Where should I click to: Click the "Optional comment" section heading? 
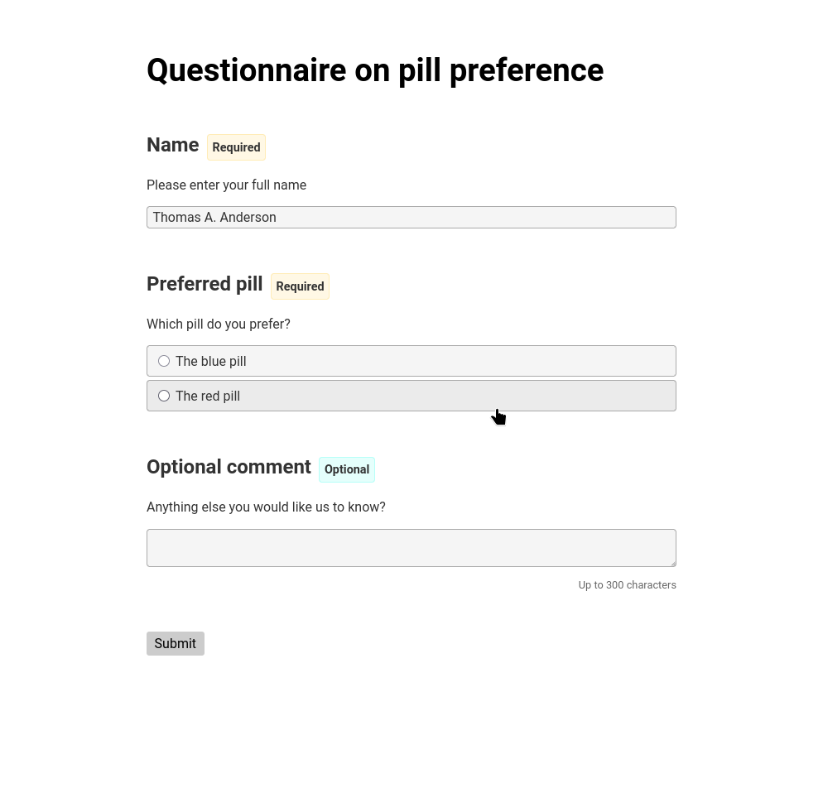coord(229,467)
